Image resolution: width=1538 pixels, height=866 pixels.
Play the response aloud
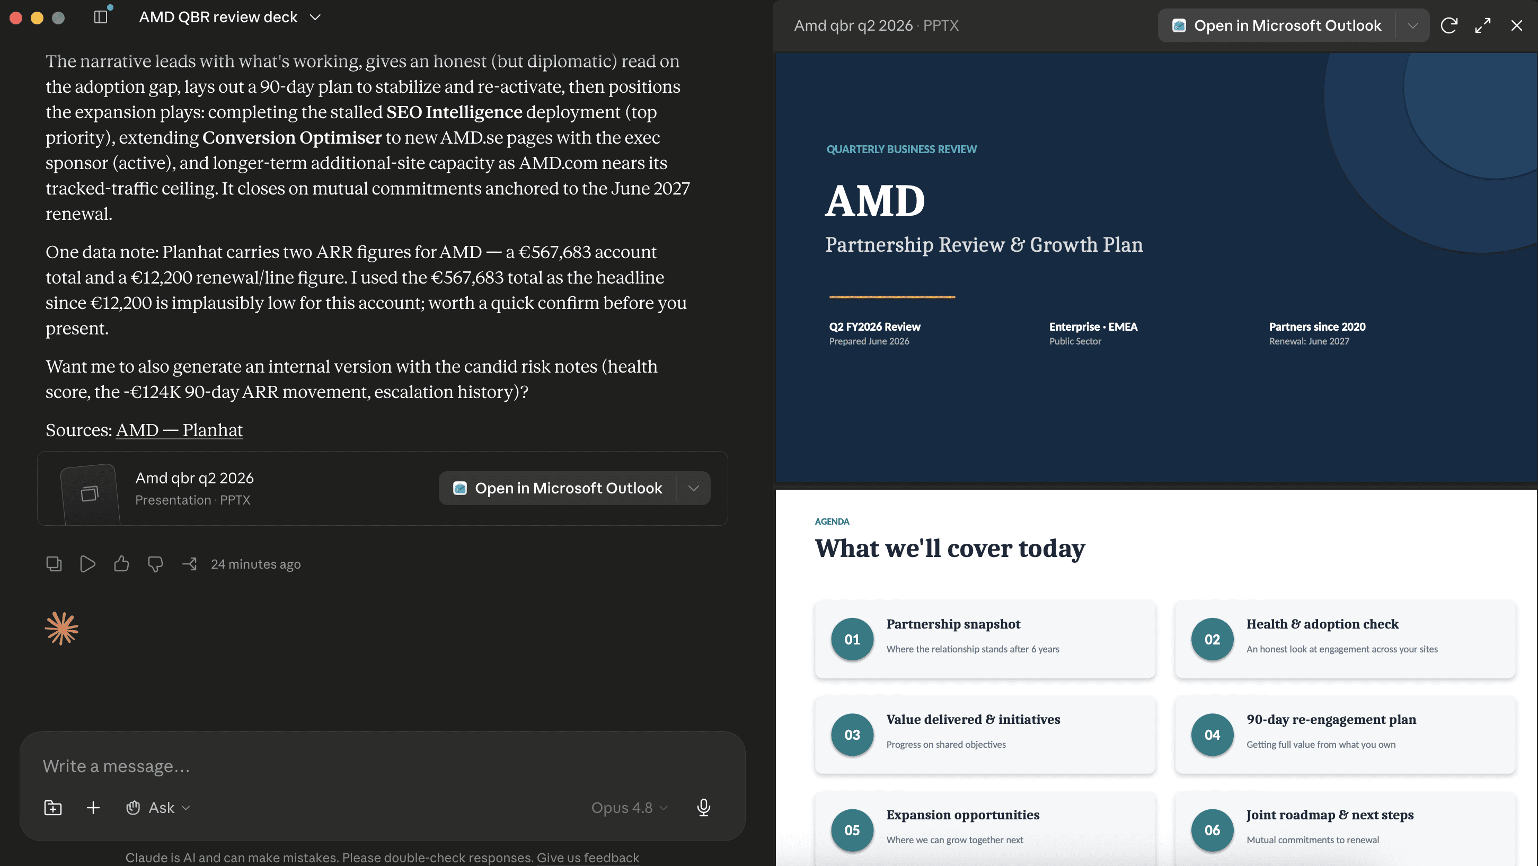pos(87,564)
